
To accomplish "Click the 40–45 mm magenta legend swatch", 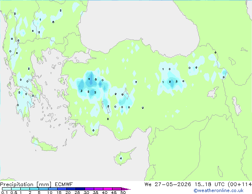I will click(x=108, y=189).
